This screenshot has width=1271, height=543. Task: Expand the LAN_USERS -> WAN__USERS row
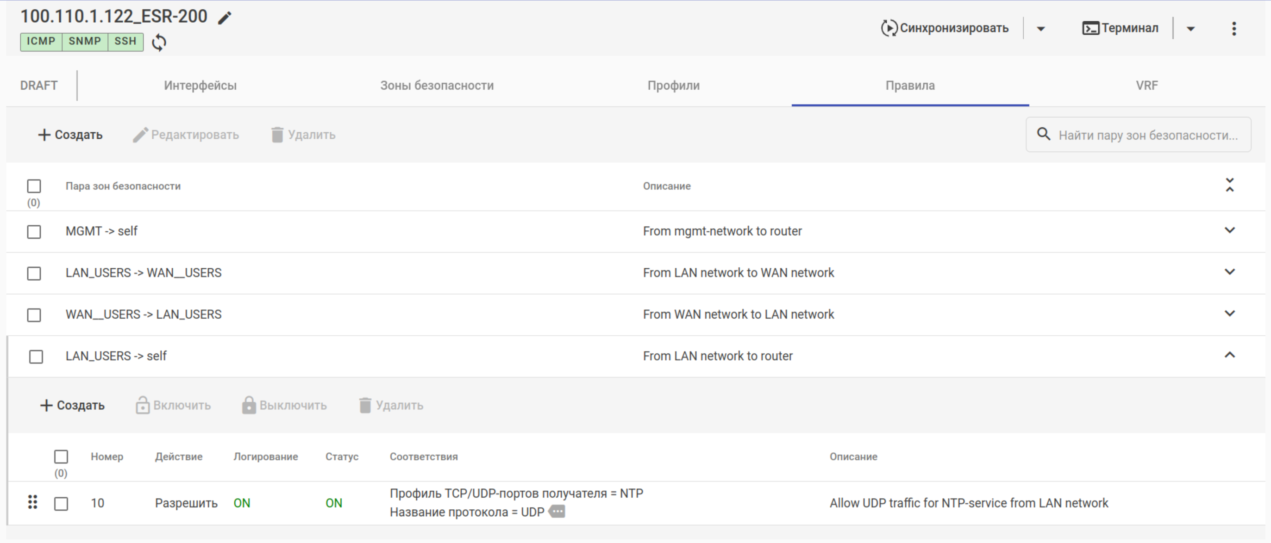click(x=1229, y=272)
